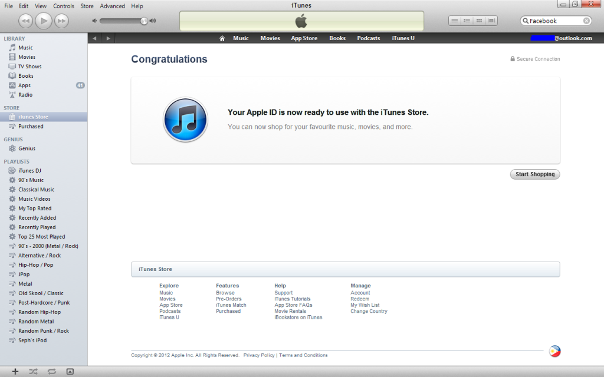Open the View menu
This screenshot has width=604, height=377.
point(41,6)
